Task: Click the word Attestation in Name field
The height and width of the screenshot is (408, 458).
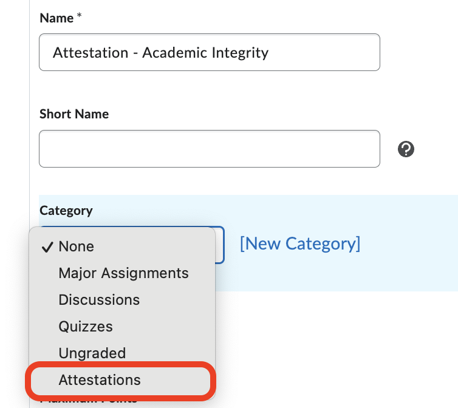Action: pos(90,53)
